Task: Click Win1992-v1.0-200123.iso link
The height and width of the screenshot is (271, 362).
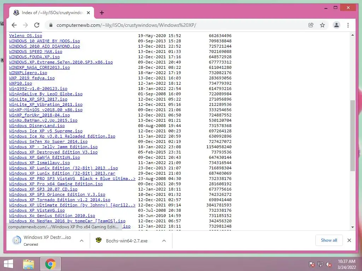Action: pos(38,89)
